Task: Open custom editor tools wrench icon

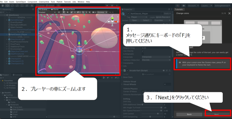Action: tap(32, 6)
